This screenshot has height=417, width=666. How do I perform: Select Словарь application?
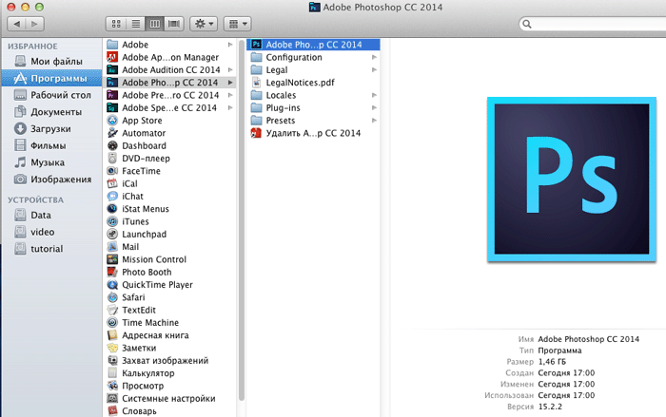[x=170, y=411]
